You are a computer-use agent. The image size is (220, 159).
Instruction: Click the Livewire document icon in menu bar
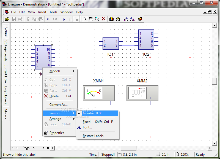click(x=7, y=12)
